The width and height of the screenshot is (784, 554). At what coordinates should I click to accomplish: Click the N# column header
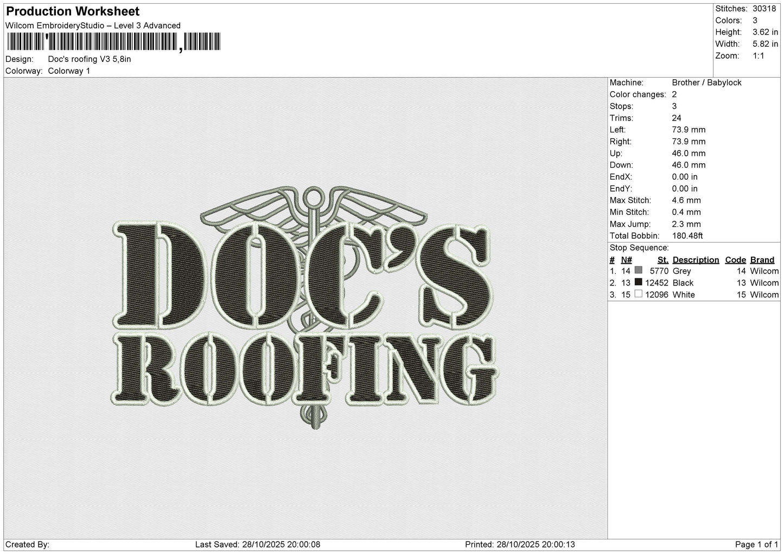click(x=626, y=260)
